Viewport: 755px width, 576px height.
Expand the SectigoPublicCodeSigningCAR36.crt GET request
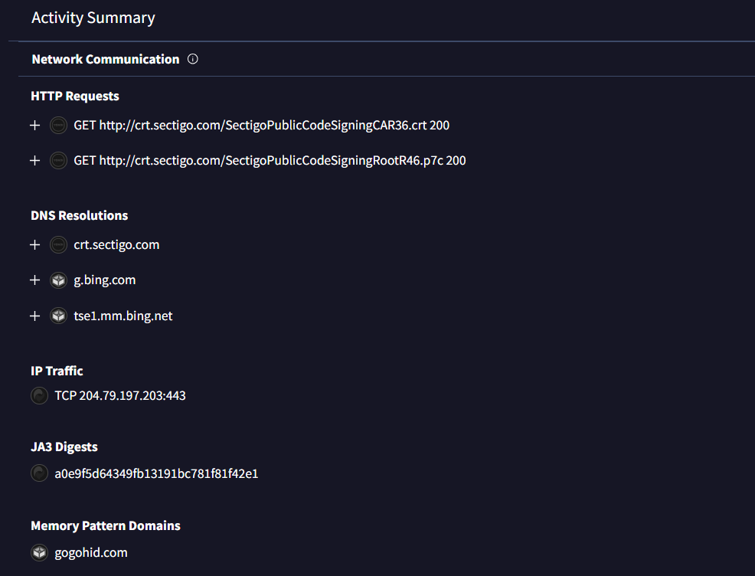coord(34,125)
